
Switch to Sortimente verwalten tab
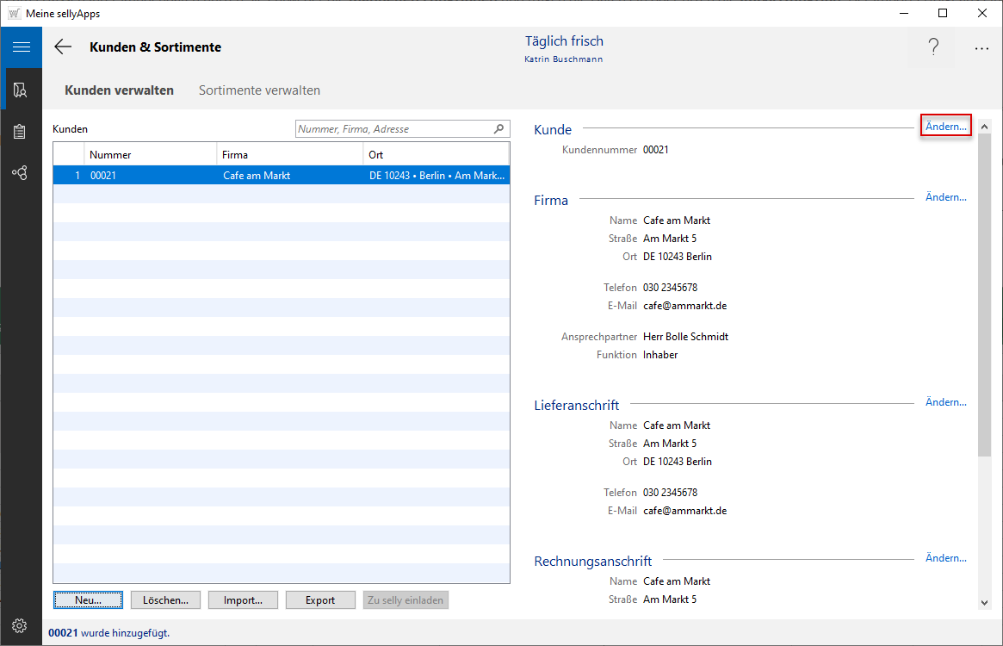click(259, 90)
